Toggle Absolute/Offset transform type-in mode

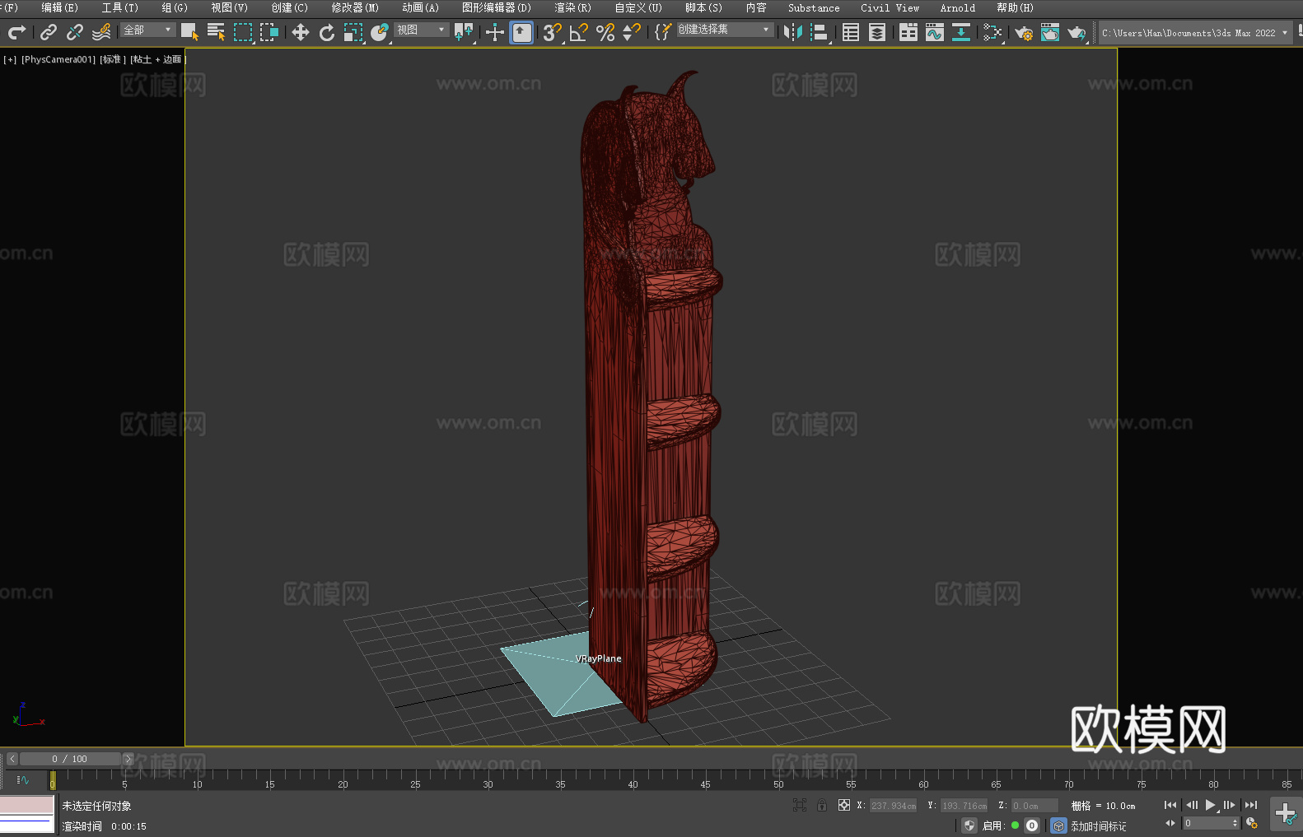844,805
